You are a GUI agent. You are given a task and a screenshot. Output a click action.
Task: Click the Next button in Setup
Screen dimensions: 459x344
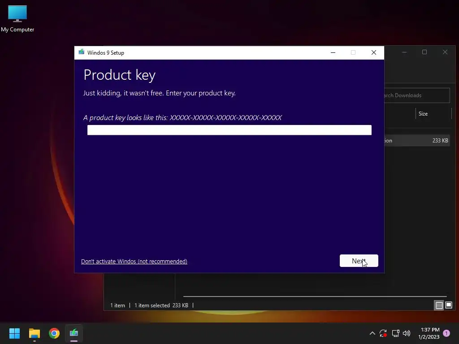pyautogui.click(x=359, y=261)
